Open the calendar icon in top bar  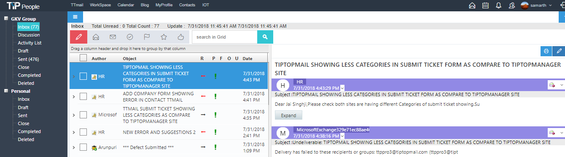coord(485,5)
